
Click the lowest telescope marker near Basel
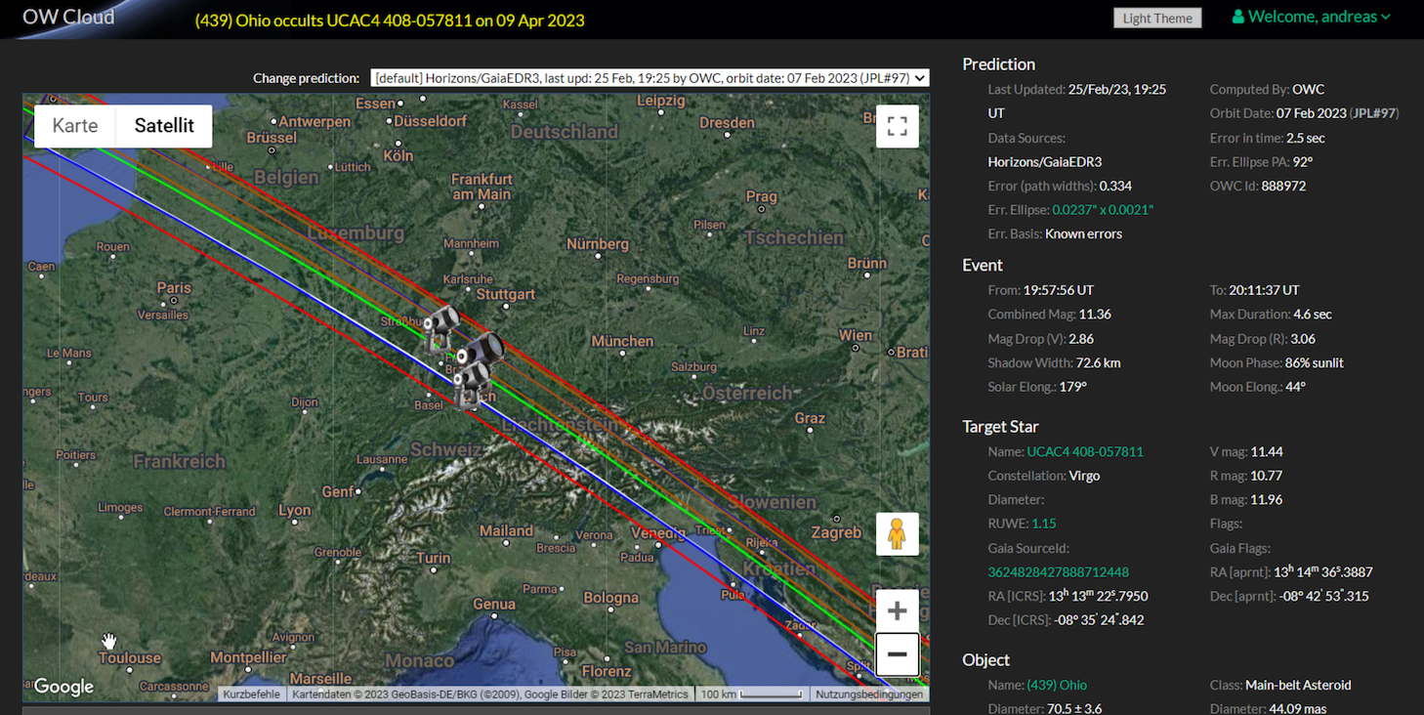472,384
